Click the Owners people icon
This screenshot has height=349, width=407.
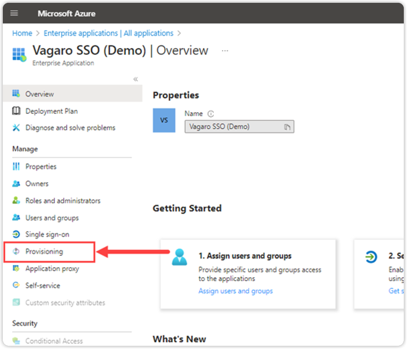click(16, 184)
